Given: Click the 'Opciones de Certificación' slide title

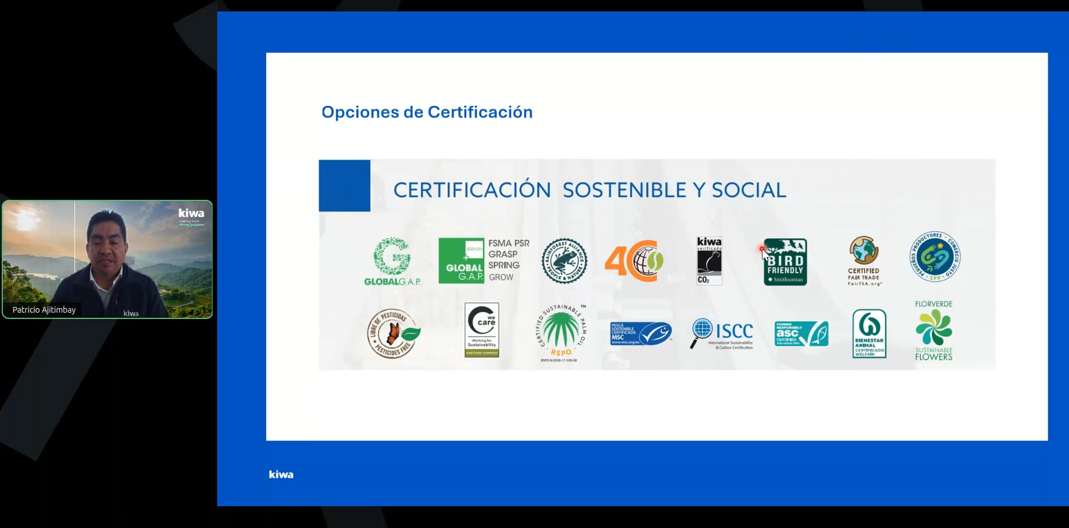Looking at the screenshot, I should [x=427, y=112].
